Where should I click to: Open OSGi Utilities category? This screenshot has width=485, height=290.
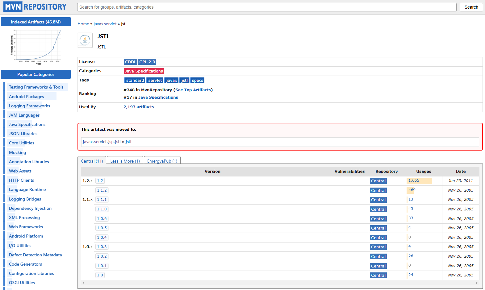coord(22,283)
